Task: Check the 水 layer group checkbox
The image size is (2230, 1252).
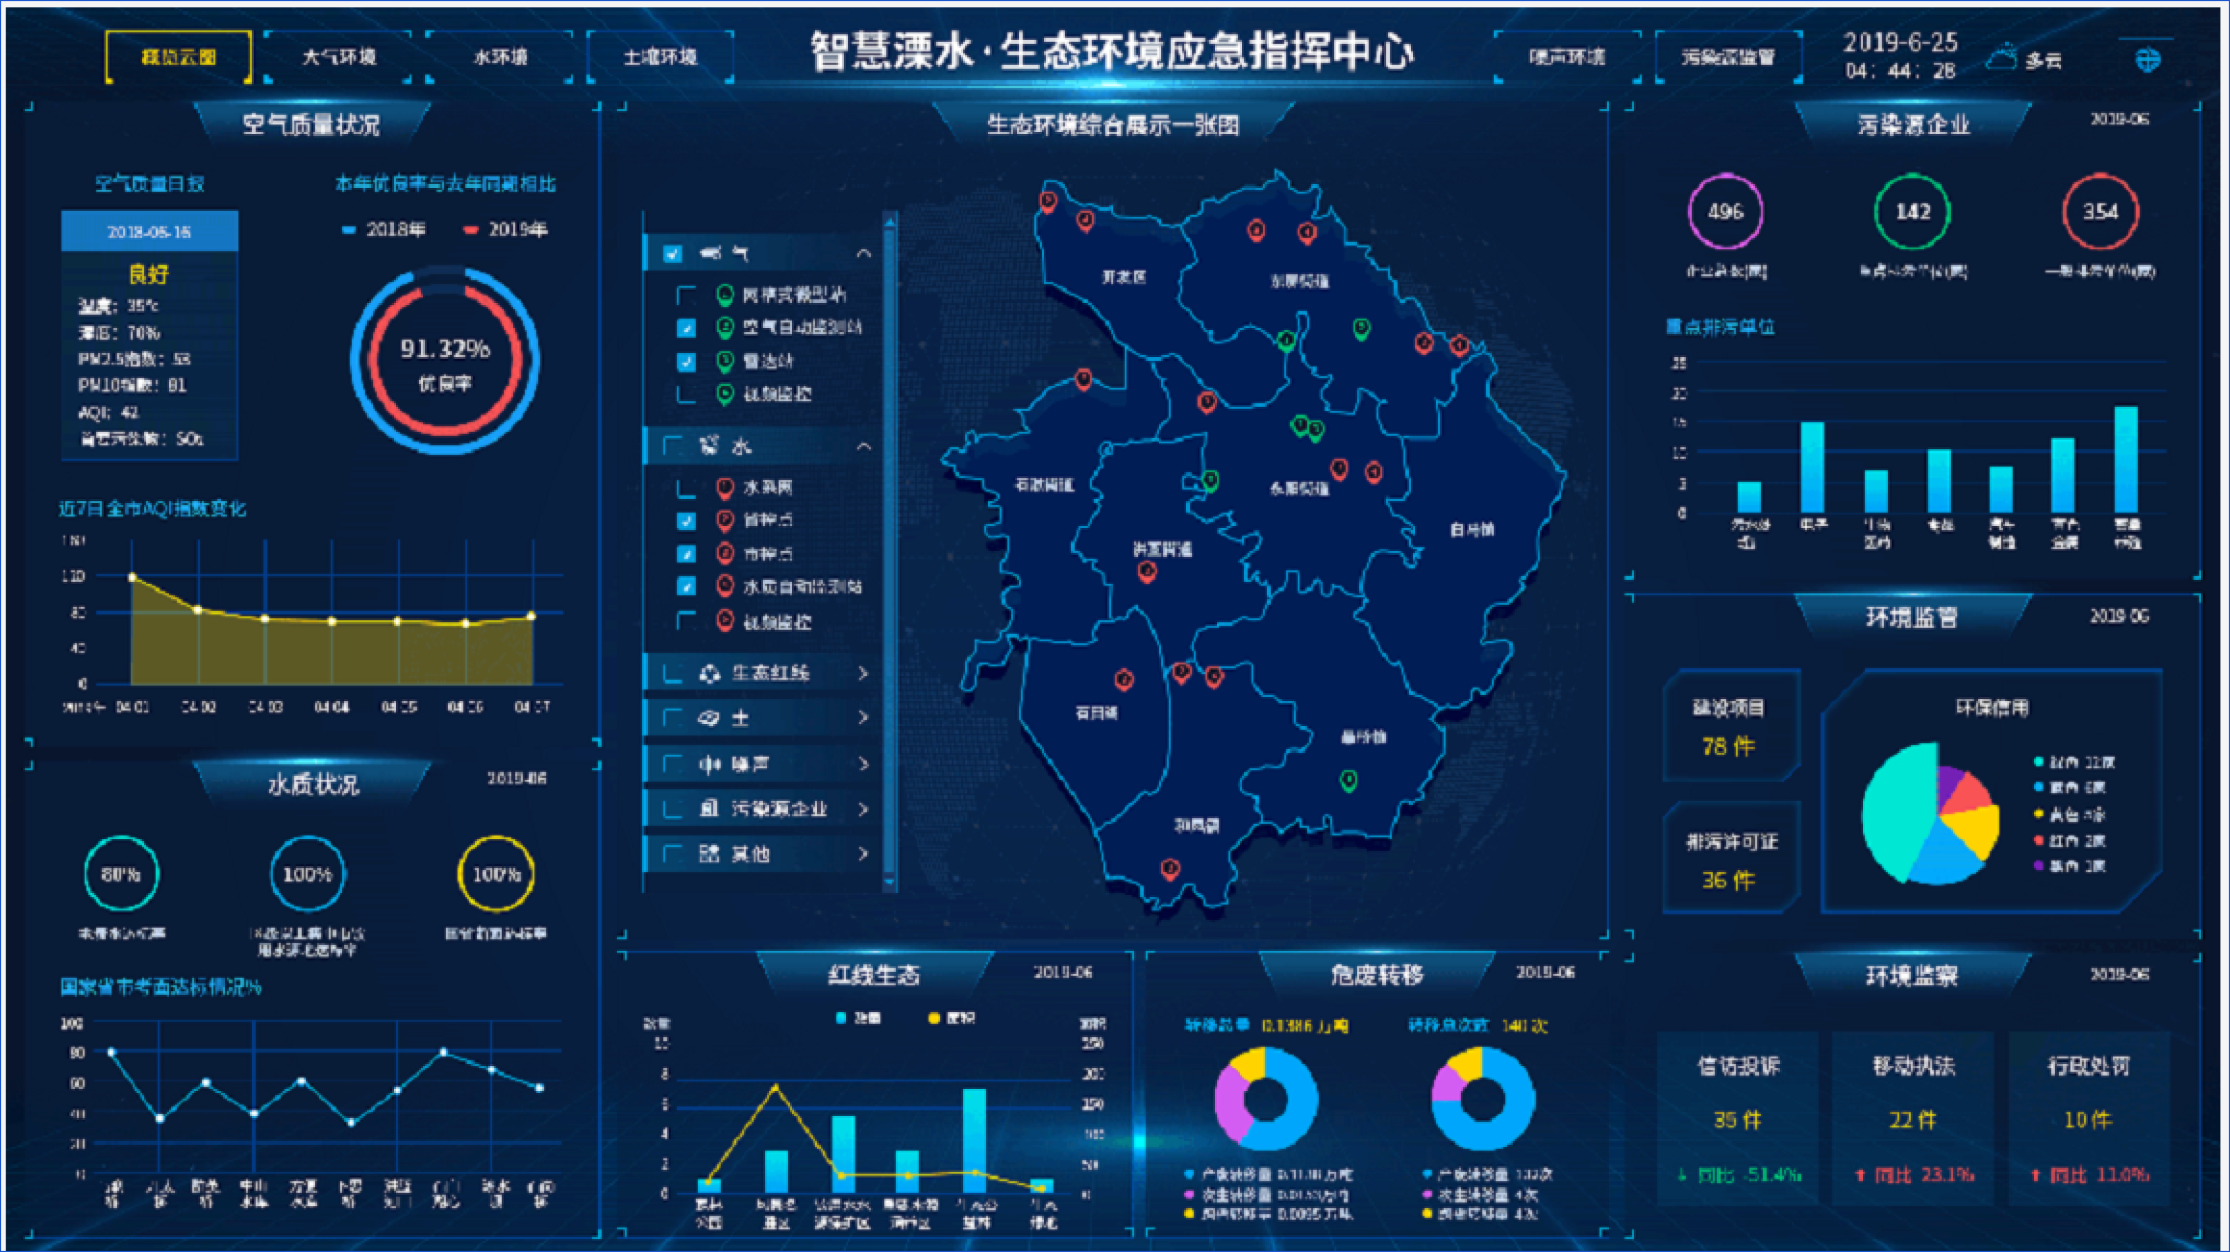Action: point(673,445)
